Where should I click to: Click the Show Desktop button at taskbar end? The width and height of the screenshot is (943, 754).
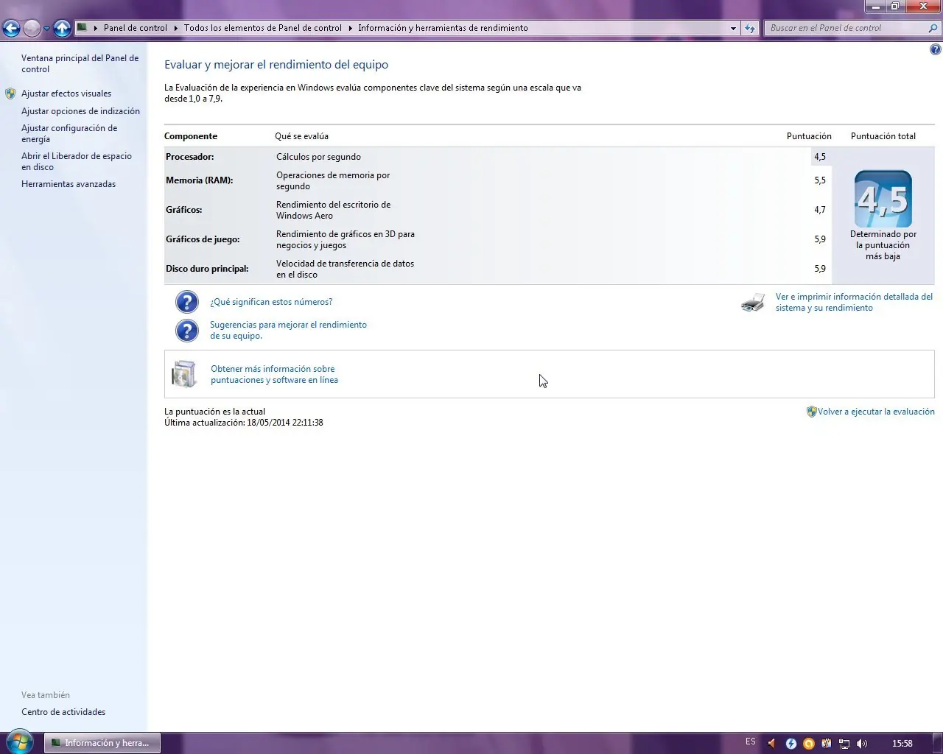tap(938, 743)
